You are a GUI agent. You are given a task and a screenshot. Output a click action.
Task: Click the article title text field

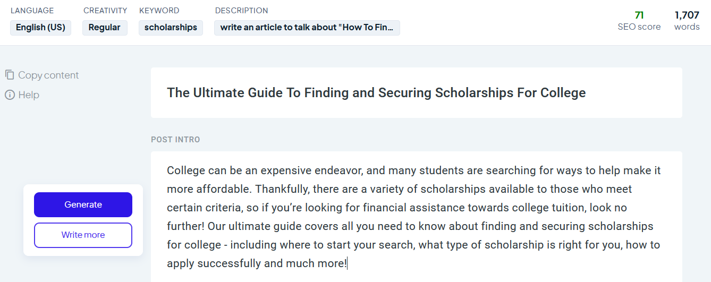click(x=416, y=93)
